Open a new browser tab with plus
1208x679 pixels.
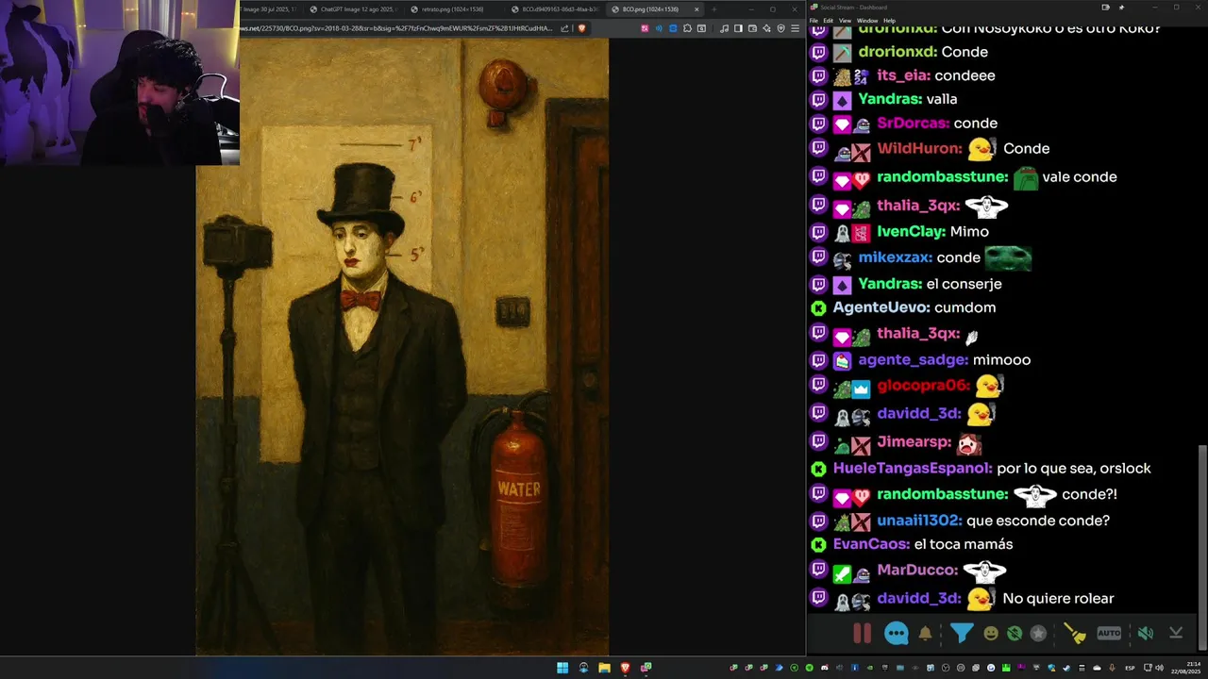click(714, 9)
